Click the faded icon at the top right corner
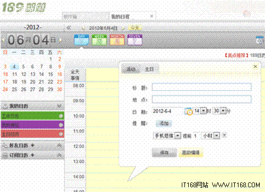The width and height of the screenshot is (265, 192). (247, 13)
